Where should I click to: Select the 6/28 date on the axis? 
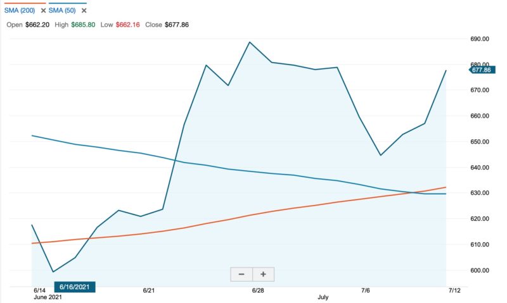click(258, 290)
